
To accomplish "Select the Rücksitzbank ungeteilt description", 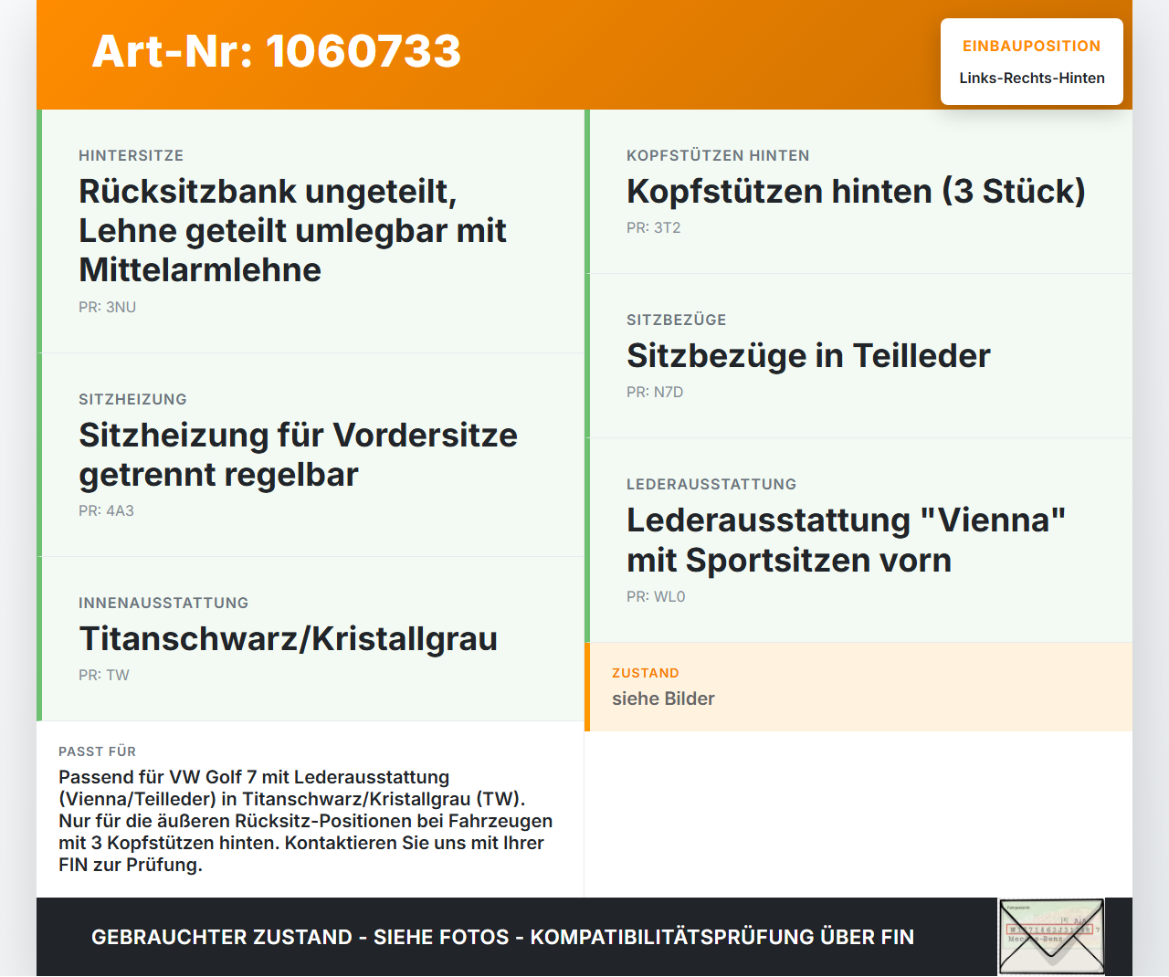I will [292, 230].
